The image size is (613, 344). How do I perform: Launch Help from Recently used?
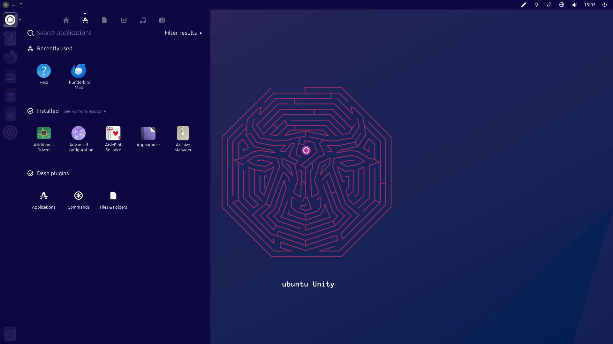[44, 74]
